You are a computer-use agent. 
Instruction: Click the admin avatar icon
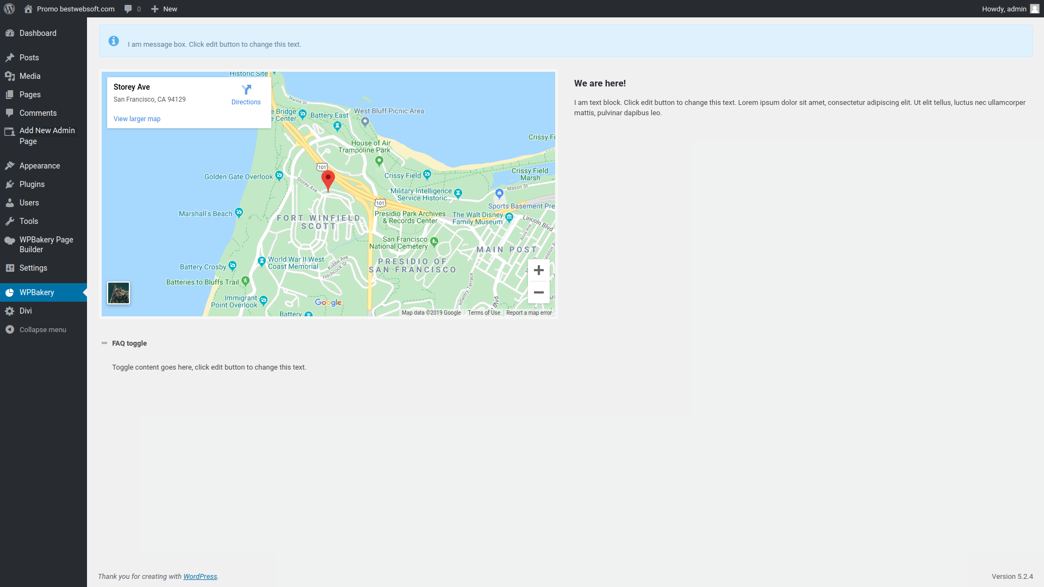click(1035, 9)
